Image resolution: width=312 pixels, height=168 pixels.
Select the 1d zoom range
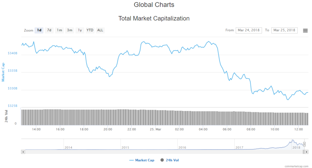39,30
